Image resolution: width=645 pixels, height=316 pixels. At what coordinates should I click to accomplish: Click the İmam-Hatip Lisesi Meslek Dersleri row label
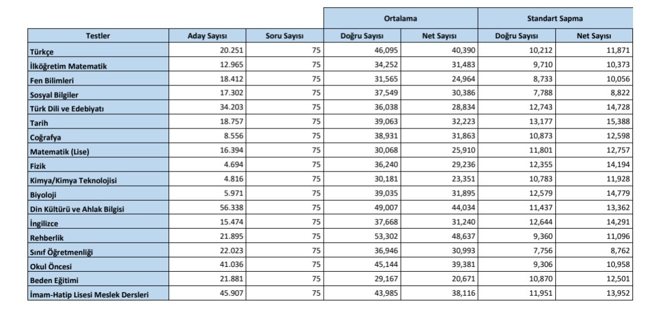[x=89, y=295]
